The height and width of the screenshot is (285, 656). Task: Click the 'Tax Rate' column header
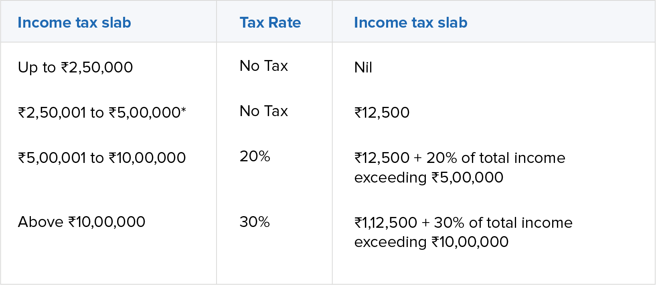pyautogui.click(x=270, y=23)
